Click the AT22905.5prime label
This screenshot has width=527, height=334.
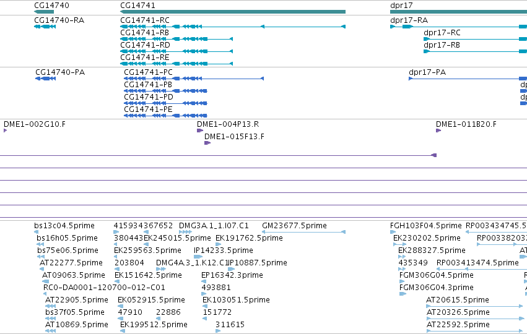tap(77, 301)
